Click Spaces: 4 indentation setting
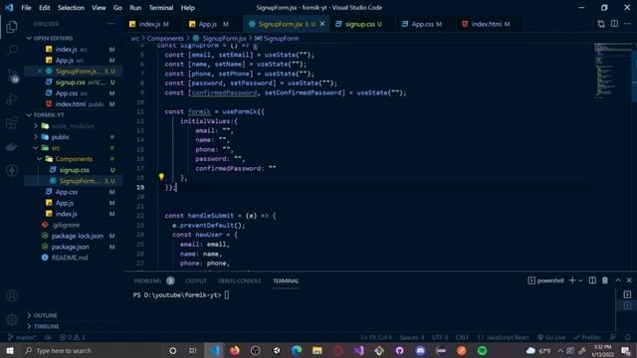 (x=411, y=337)
